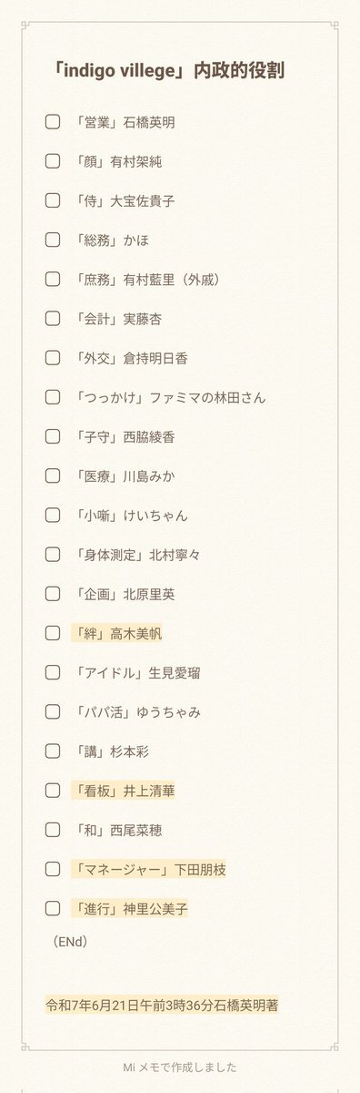
Task: Toggle the ファミマの林田さん checkbox
Action: [x=53, y=397]
